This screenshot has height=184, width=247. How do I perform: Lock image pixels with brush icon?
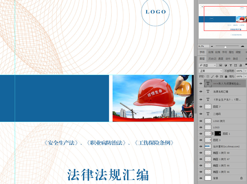click(212, 76)
